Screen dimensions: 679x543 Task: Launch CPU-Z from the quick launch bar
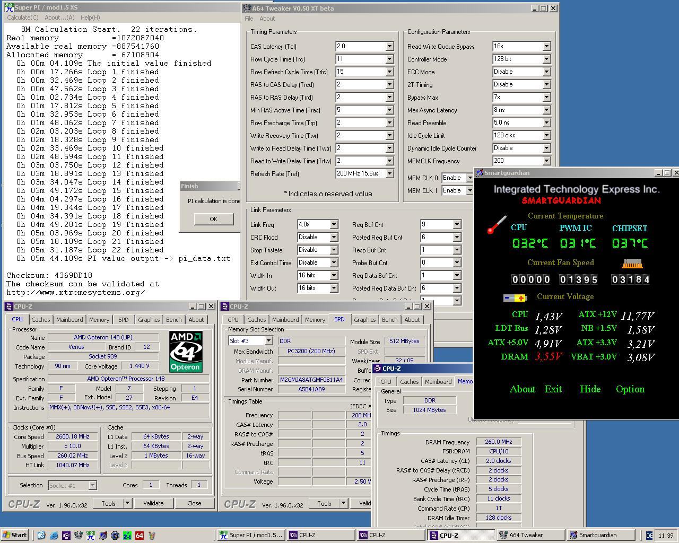tap(66, 535)
